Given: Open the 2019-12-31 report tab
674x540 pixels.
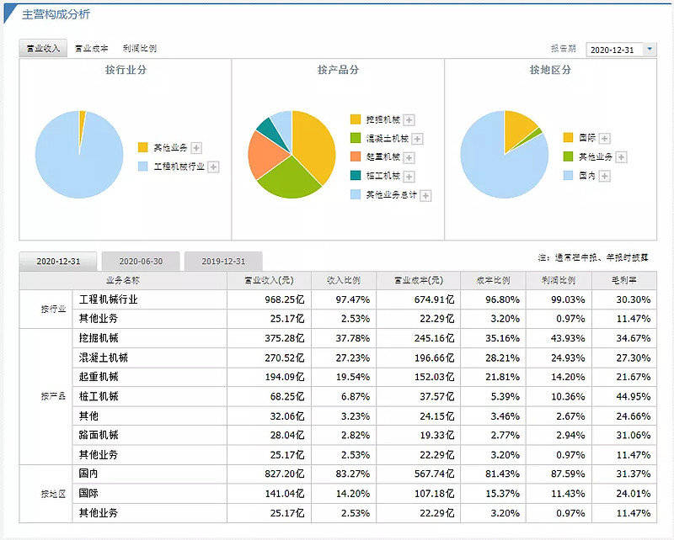Looking at the screenshot, I should (x=223, y=261).
